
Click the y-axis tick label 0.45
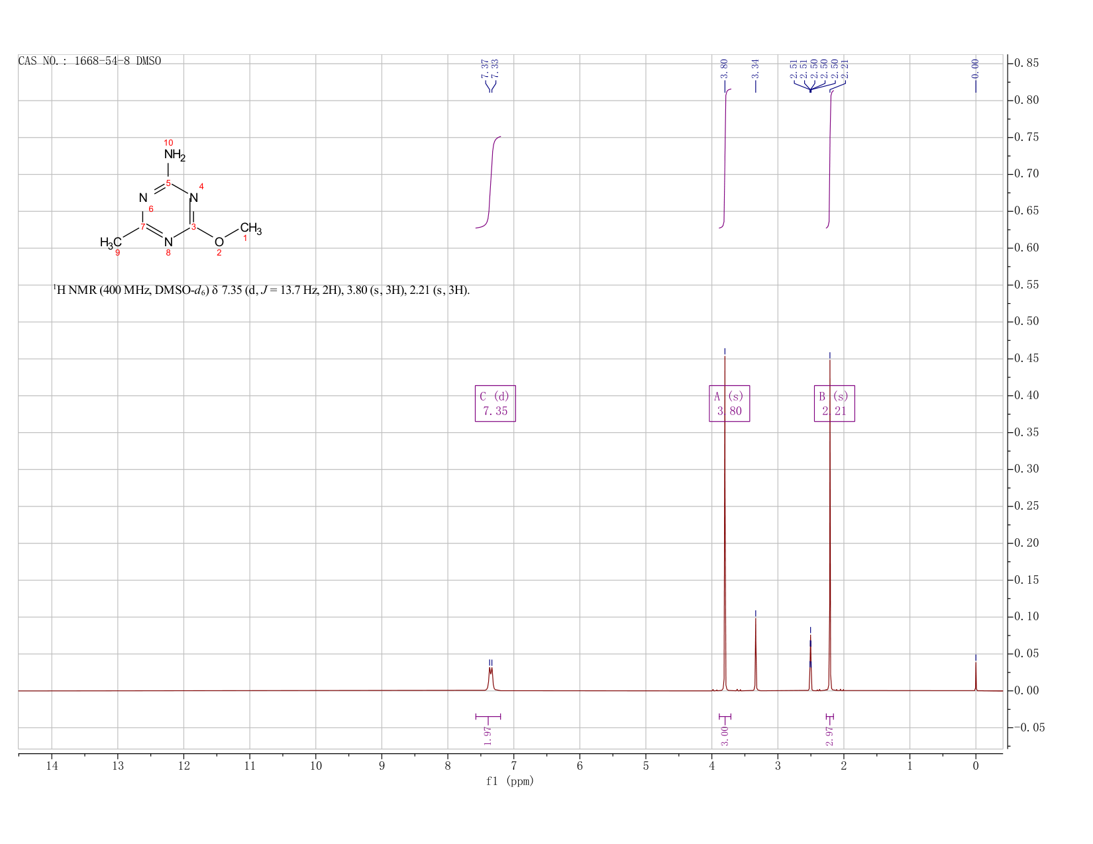pyautogui.click(x=1026, y=359)
